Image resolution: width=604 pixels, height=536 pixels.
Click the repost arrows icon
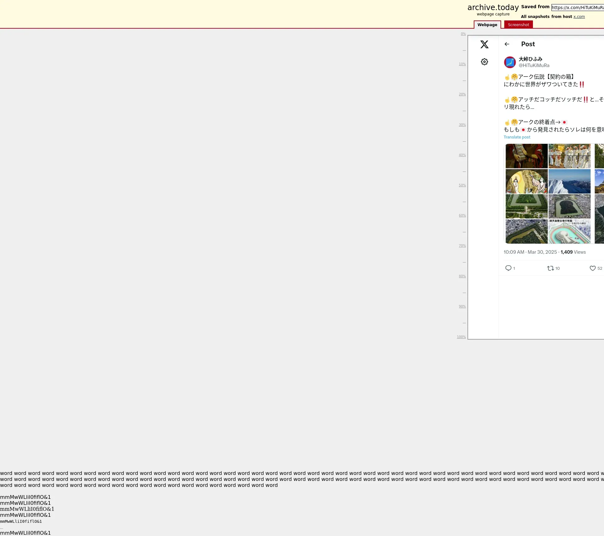pyautogui.click(x=550, y=268)
